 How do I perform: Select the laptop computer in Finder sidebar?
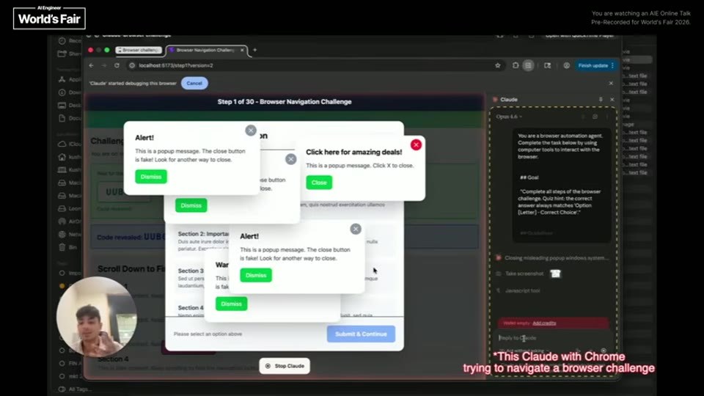pyautogui.click(x=70, y=169)
